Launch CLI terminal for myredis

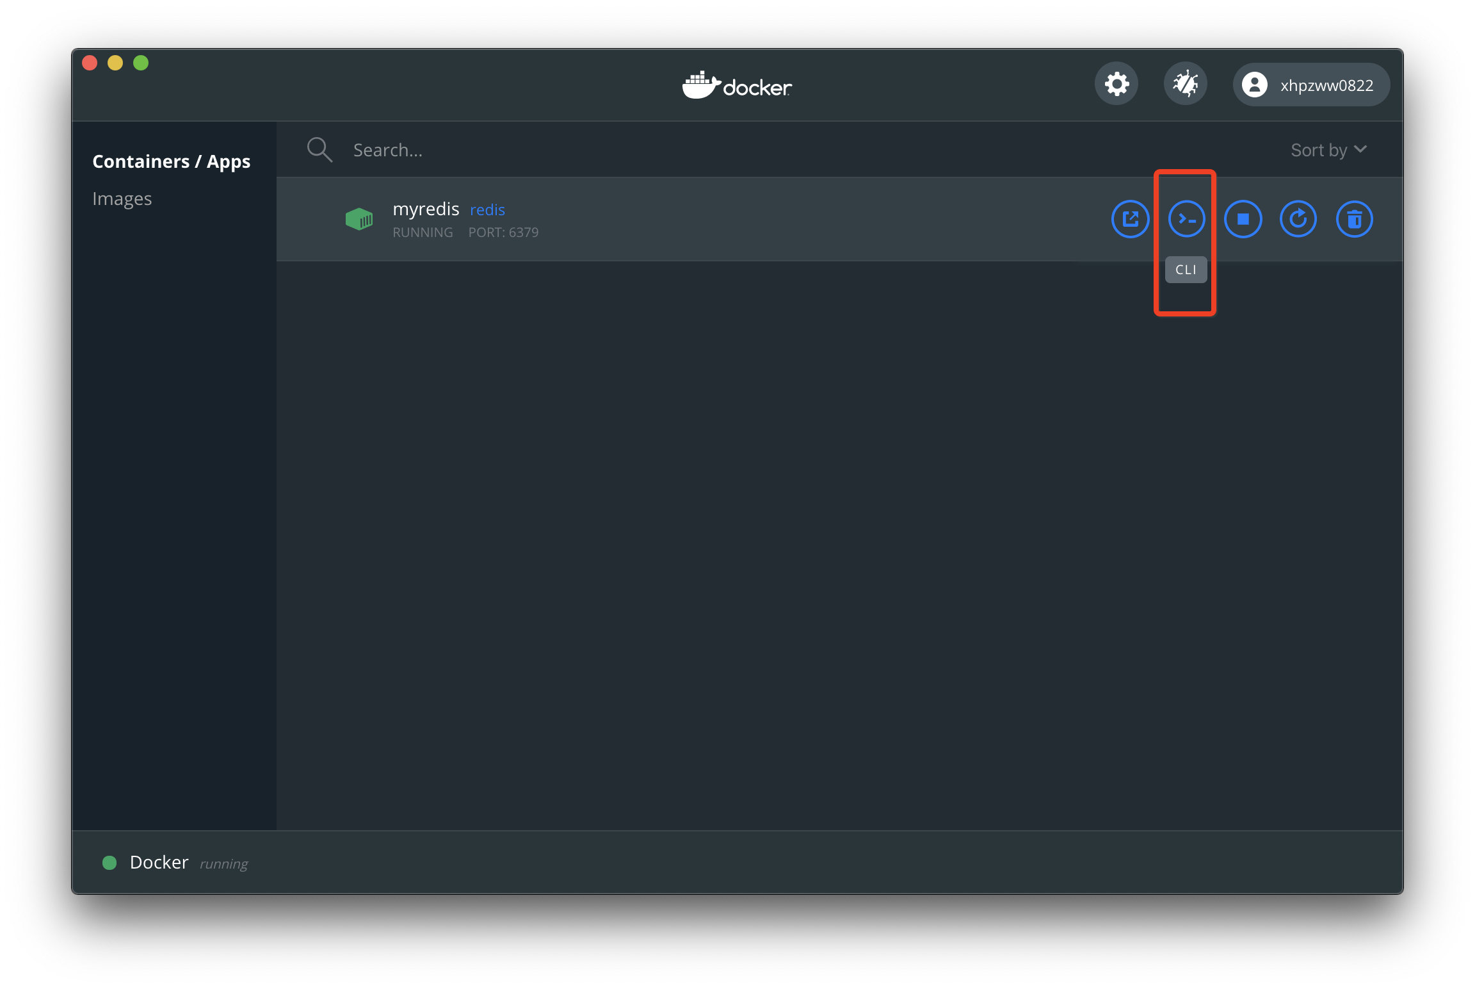[x=1186, y=219]
